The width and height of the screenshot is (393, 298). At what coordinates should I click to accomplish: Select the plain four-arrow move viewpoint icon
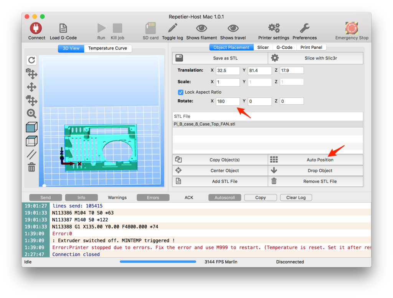tap(31, 87)
